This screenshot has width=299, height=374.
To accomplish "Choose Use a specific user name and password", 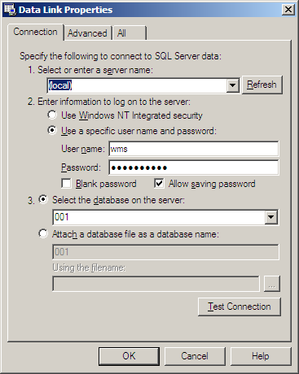I will click(x=52, y=130).
